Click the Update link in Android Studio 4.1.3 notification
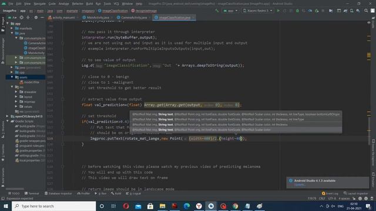 [x=300, y=185]
